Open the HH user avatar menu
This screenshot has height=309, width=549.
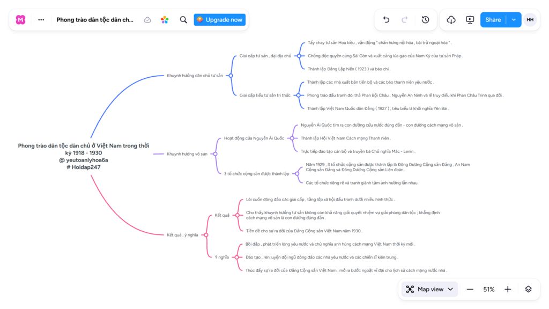click(x=530, y=20)
